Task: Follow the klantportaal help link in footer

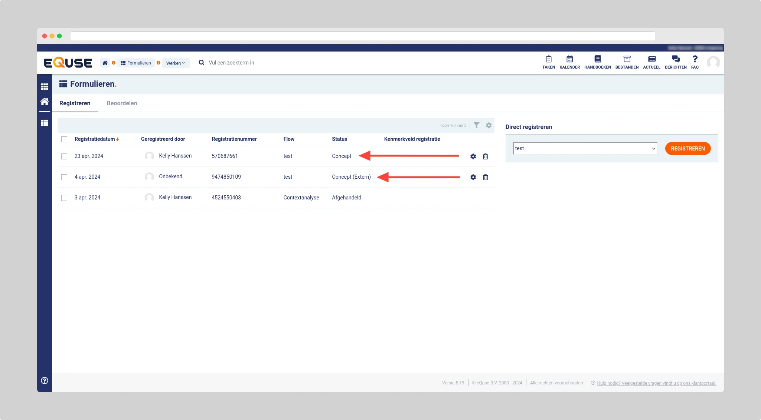Action: [656, 383]
